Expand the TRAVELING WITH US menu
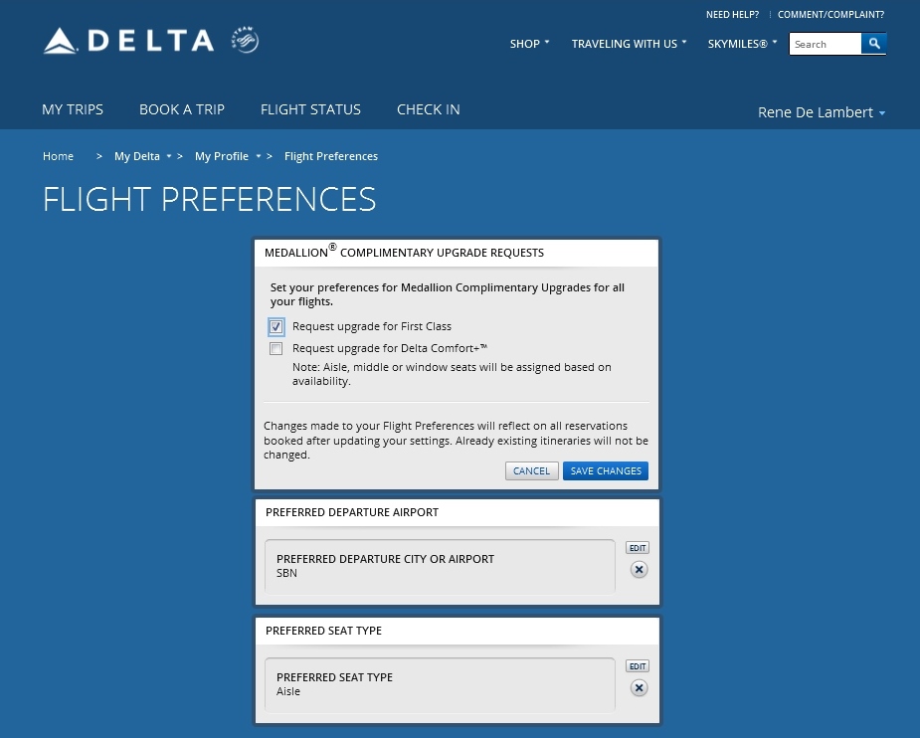The height and width of the screenshot is (738, 920). (x=625, y=44)
